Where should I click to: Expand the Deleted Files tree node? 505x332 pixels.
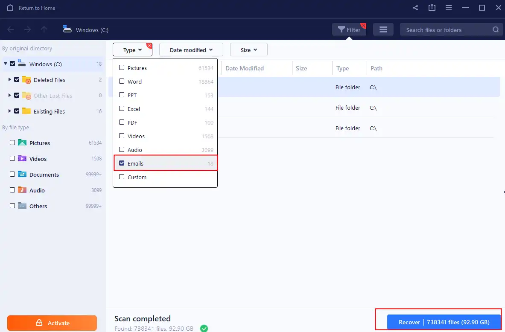click(10, 79)
